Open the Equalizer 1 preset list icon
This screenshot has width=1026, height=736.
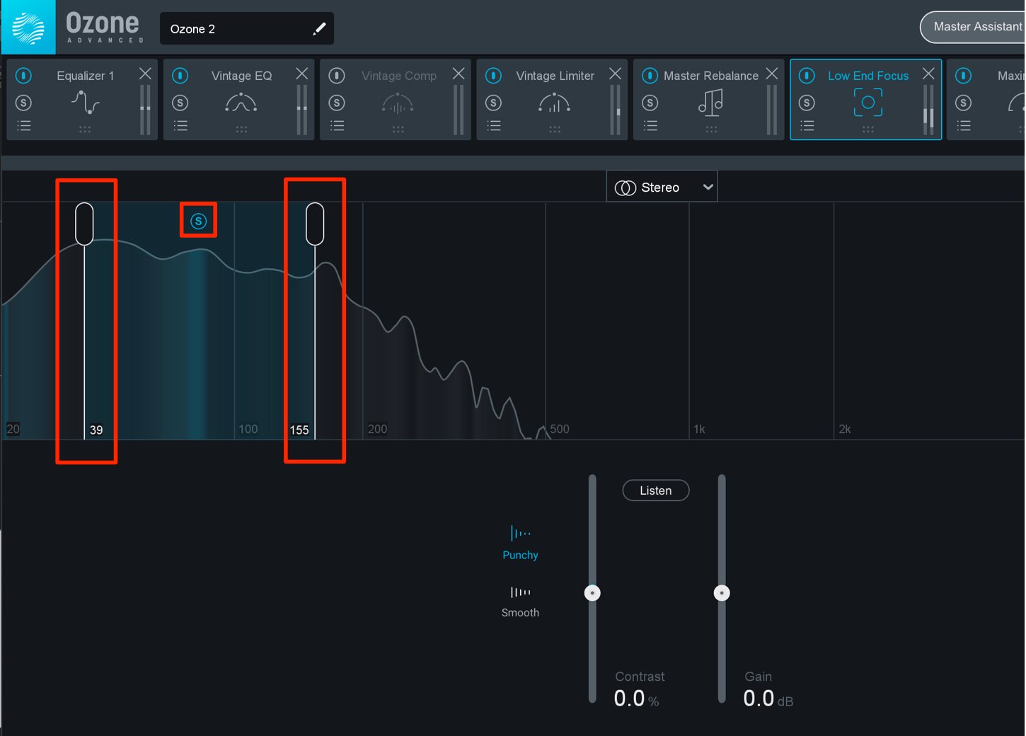[x=23, y=126]
